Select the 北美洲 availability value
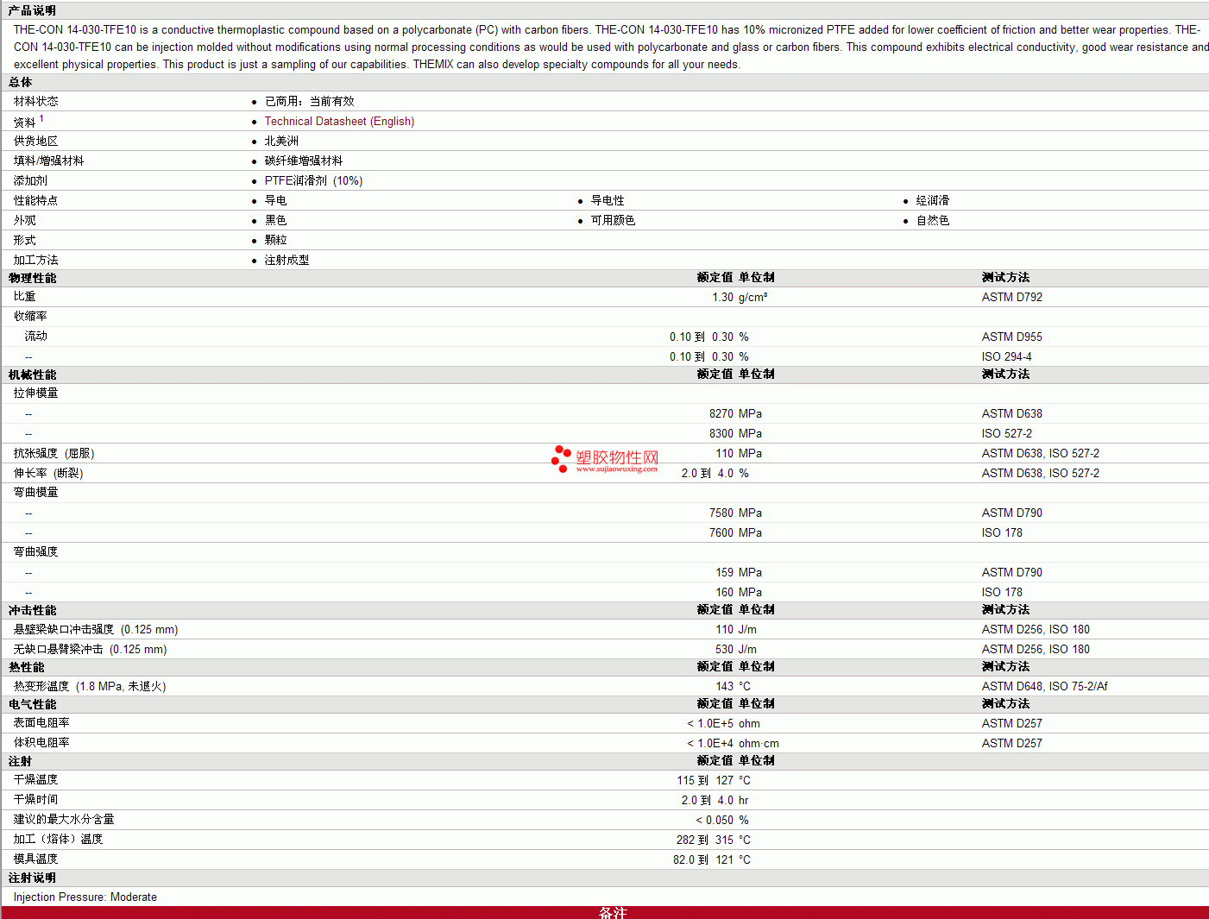Image resolution: width=1209 pixels, height=919 pixels. pos(281,142)
